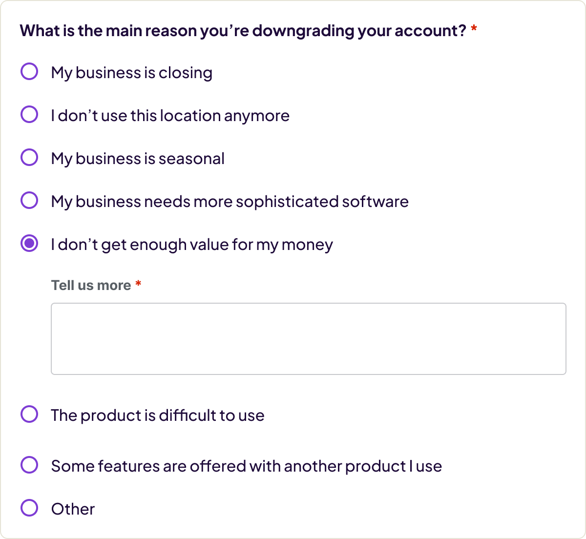
Task: Click "I don't get enough value for my money" text
Action: pos(192,245)
